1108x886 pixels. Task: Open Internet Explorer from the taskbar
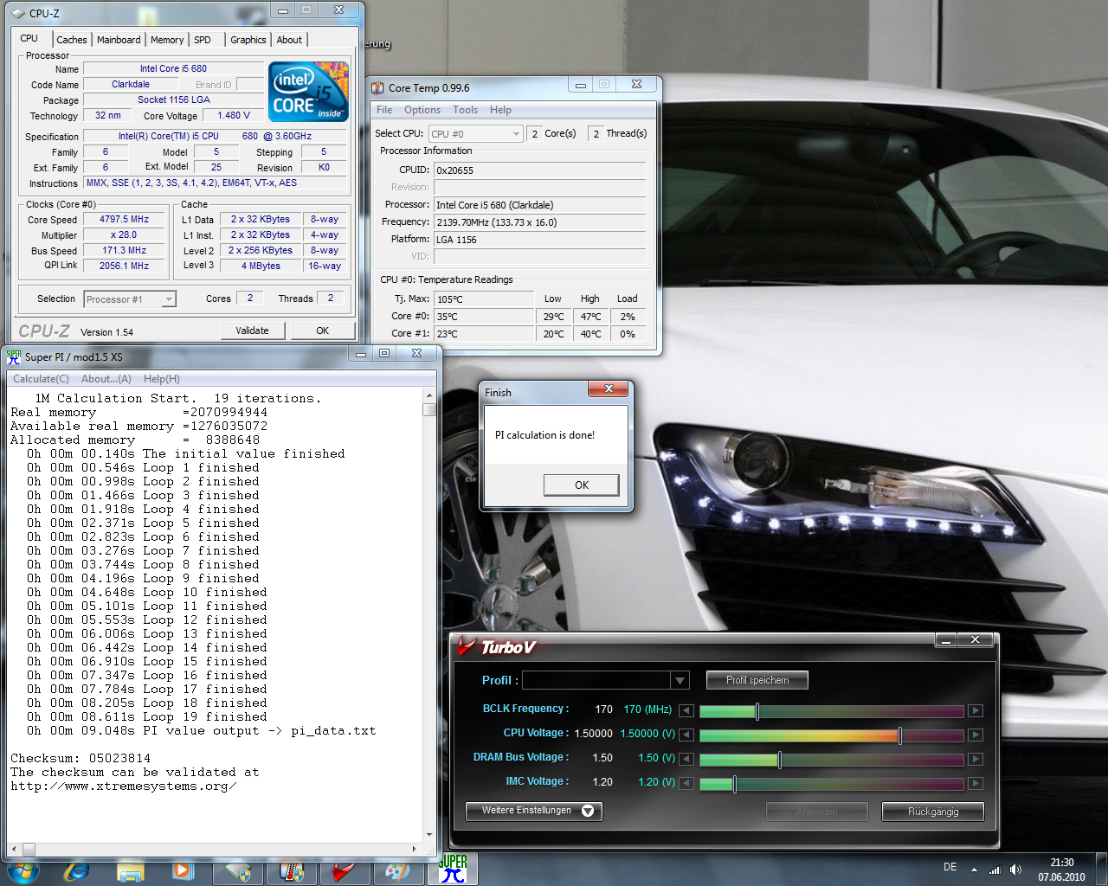[x=76, y=870]
